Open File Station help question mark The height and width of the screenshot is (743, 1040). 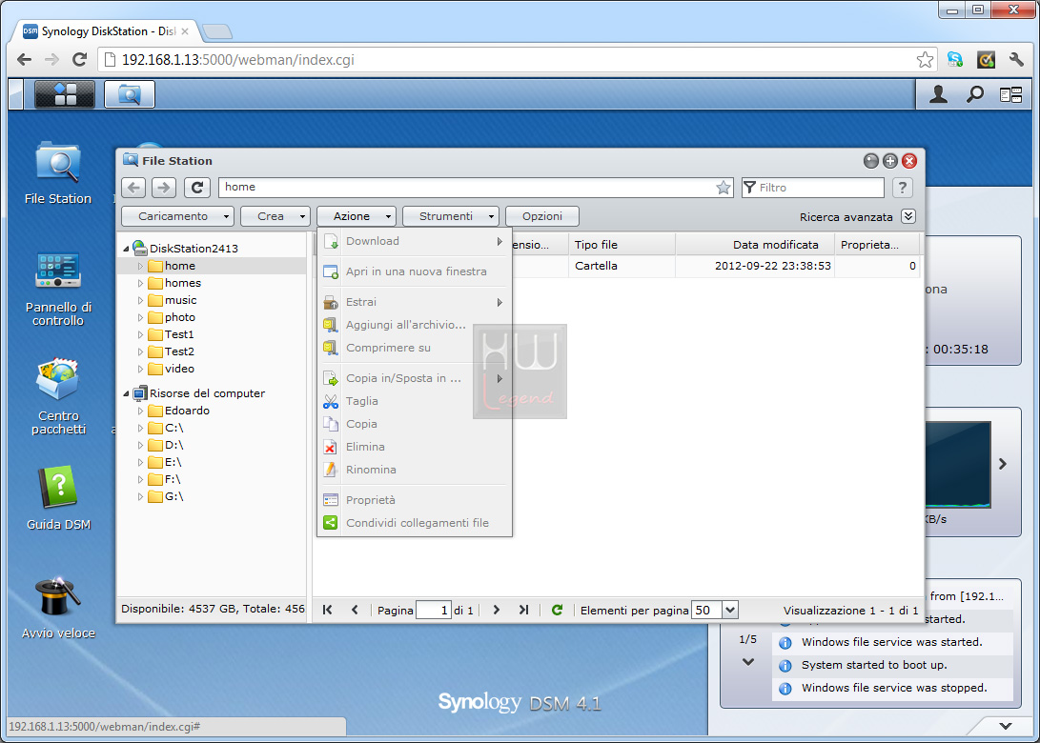[902, 188]
